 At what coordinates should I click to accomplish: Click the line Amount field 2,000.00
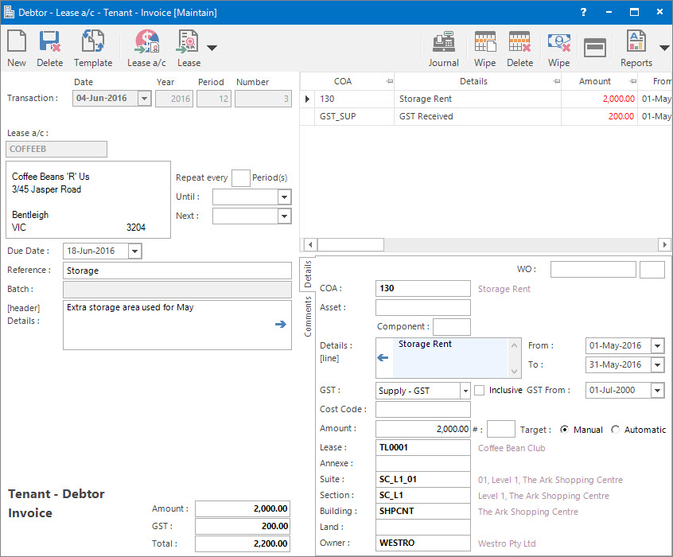click(422, 429)
